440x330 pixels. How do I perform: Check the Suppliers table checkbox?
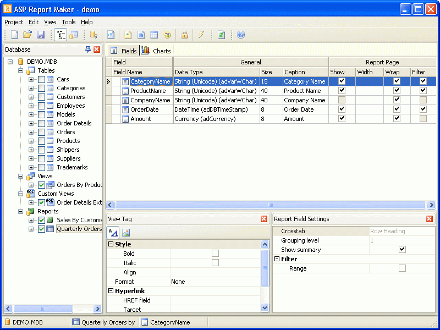[x=42, y=158]
